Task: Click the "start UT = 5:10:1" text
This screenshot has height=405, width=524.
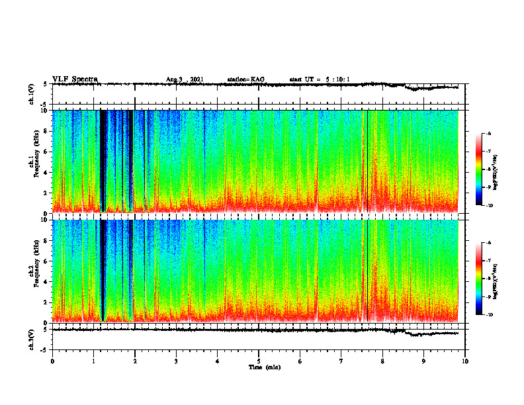Action: (320, 79)
